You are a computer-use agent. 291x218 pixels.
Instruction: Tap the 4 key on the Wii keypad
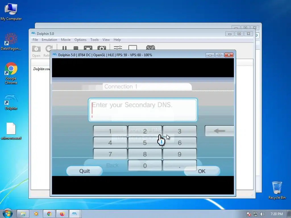coord(110,142)
